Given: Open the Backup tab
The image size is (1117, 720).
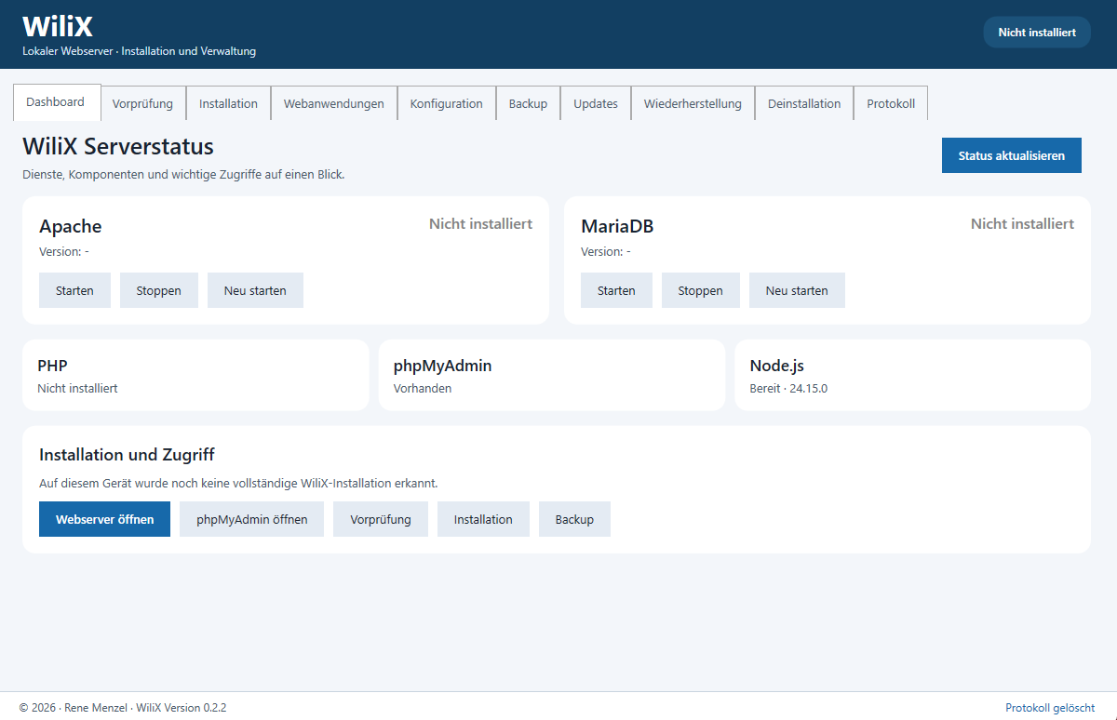Looking at the screenshot, I should (x=528, y=103).
